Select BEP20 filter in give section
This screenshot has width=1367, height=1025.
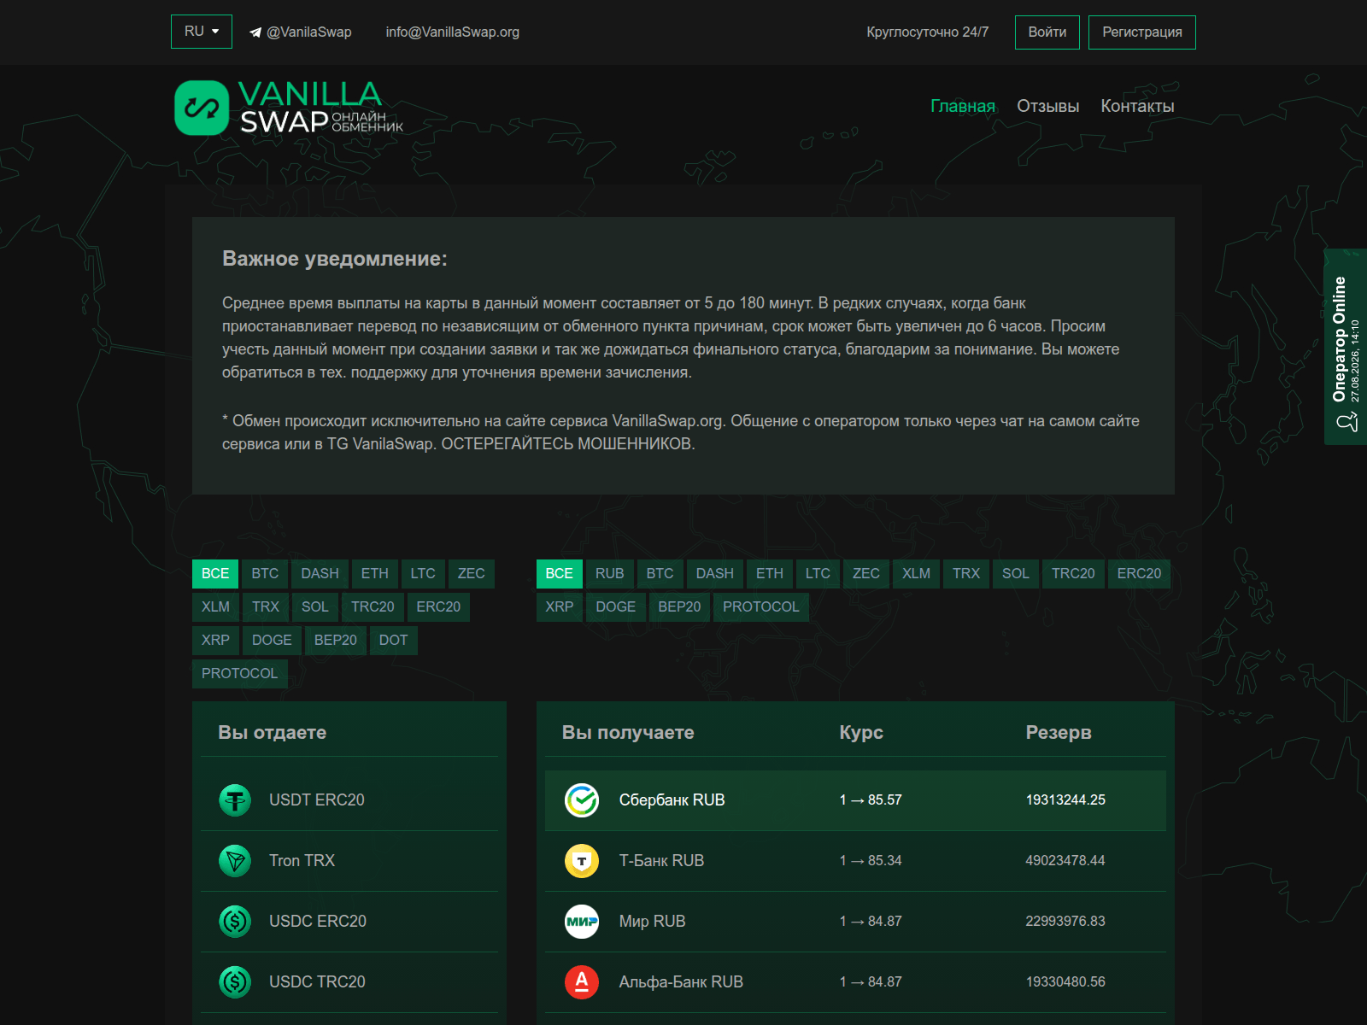coord(336,641)
